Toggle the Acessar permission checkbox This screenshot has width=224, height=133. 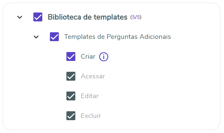pos(71,76)
